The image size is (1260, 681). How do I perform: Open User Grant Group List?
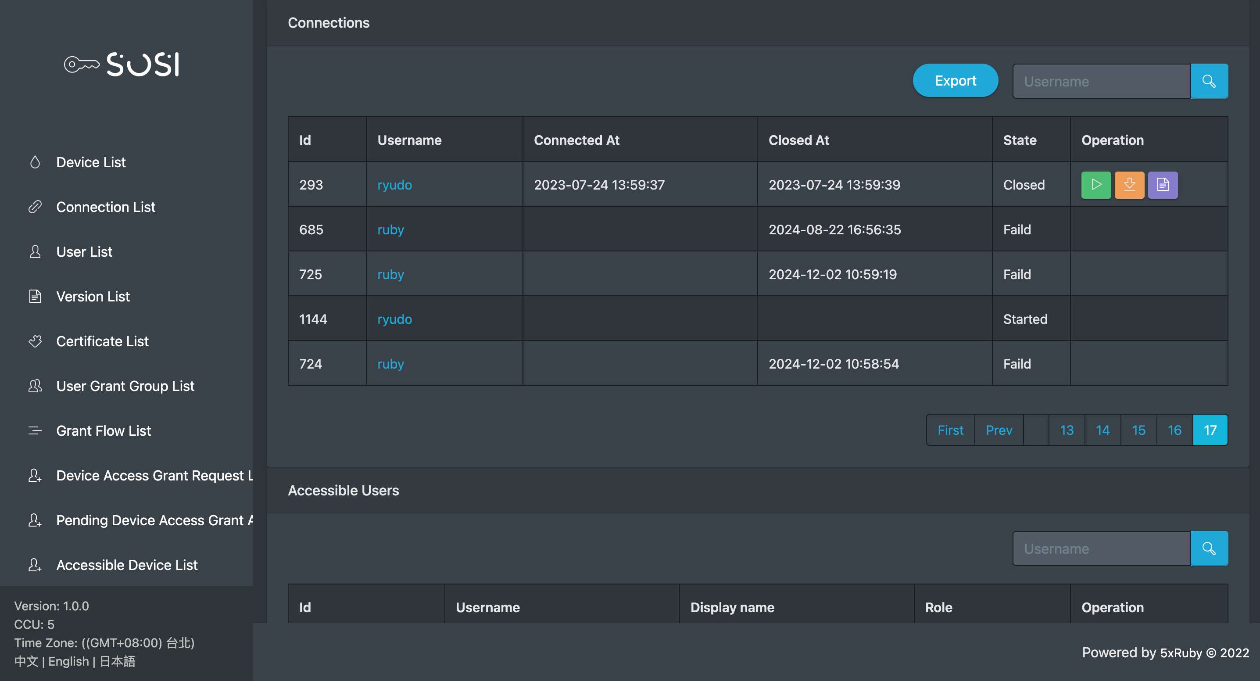(x=125, y=386)
